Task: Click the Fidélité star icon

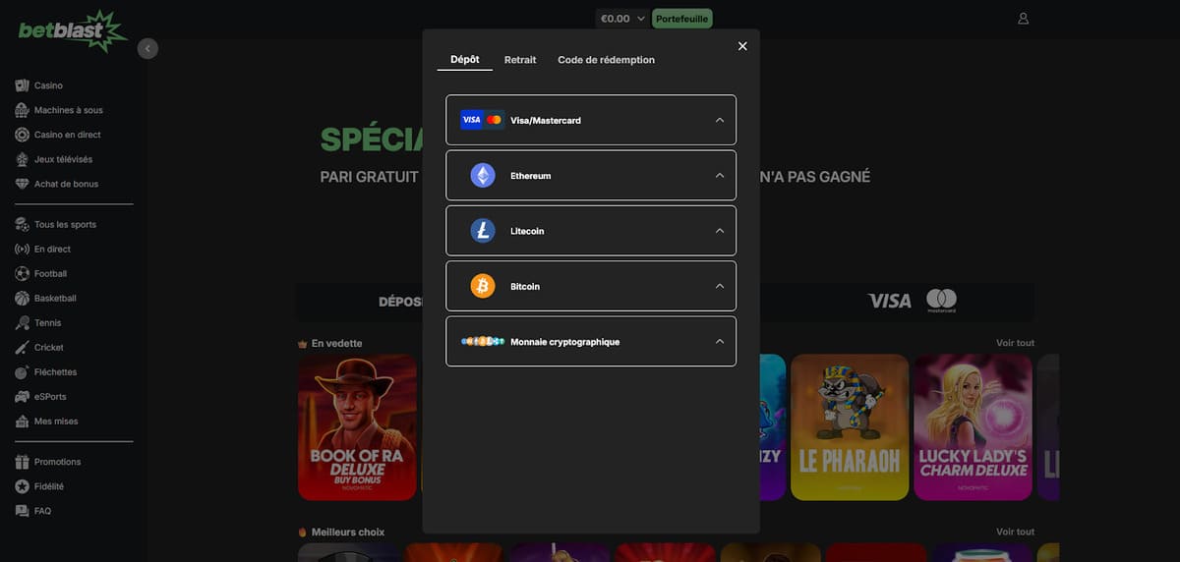Action: 23,486
